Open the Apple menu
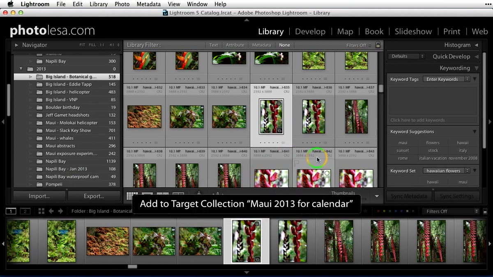This screenshot has width=493, height=277. click(x=11, y=4)
